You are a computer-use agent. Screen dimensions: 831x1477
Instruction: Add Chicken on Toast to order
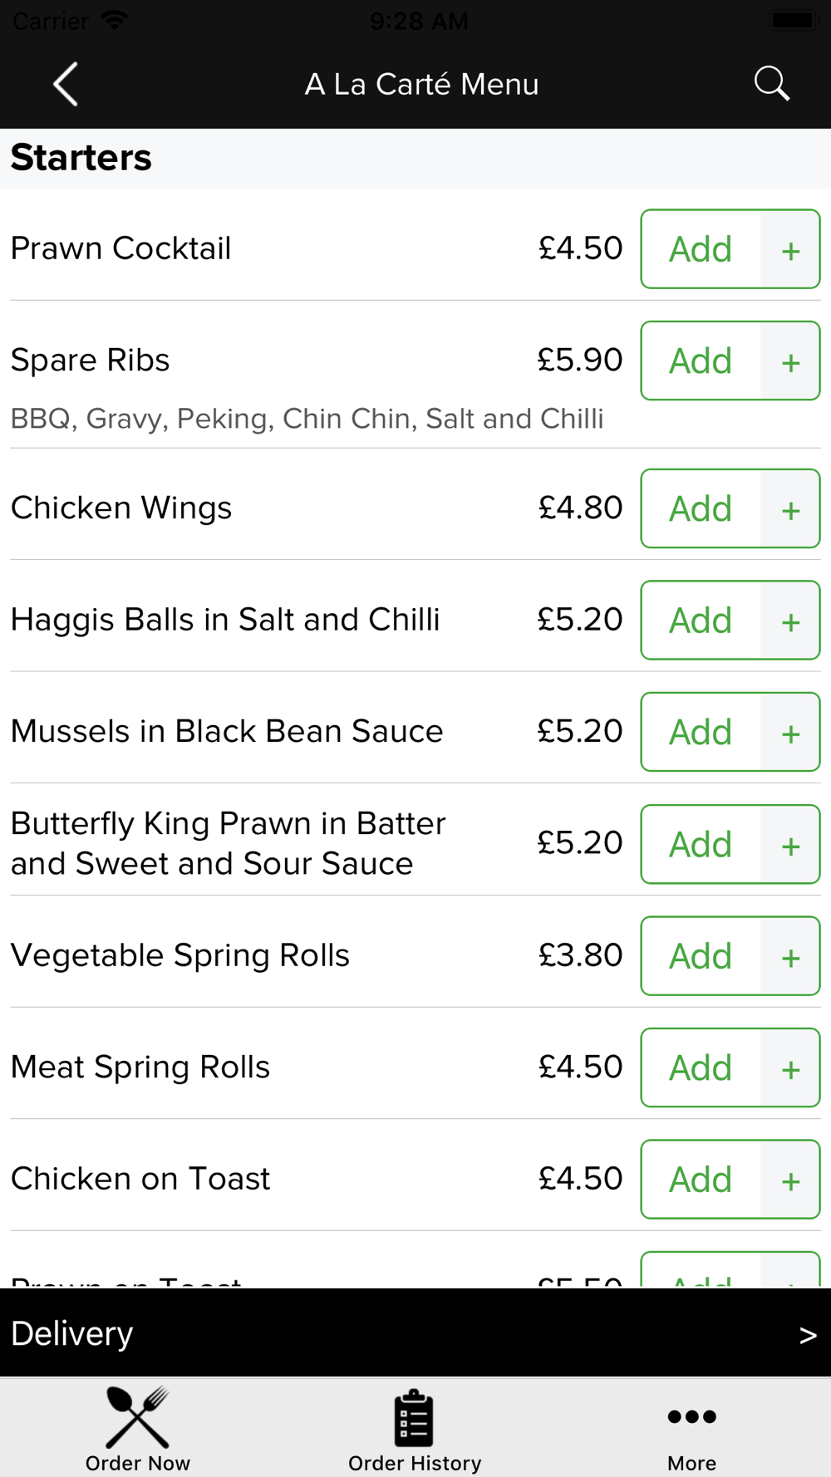tap(701, 1180)
